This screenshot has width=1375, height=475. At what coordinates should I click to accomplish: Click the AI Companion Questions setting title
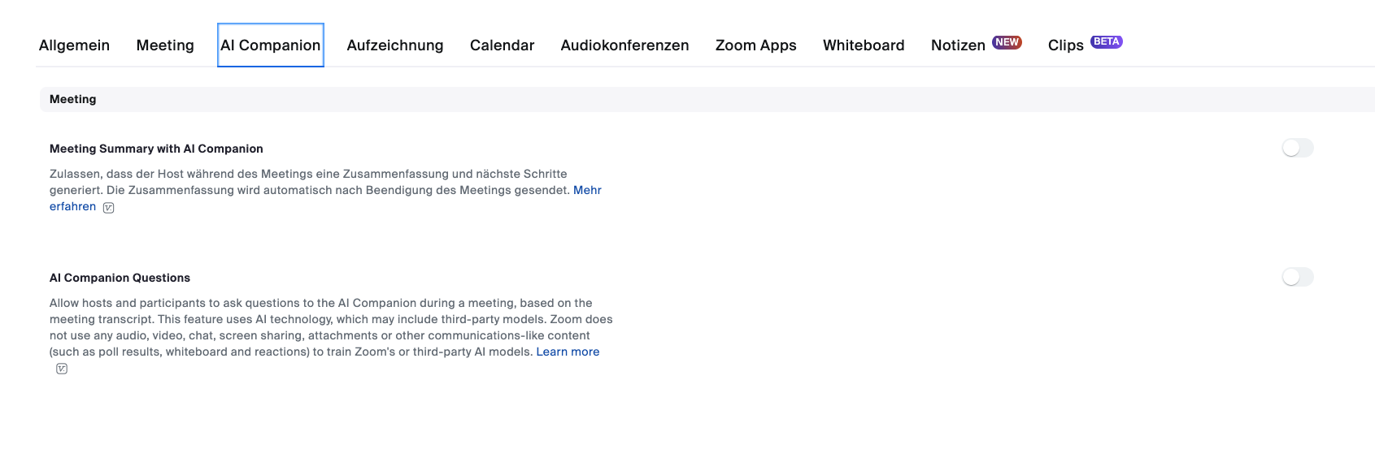click(120, 278)
